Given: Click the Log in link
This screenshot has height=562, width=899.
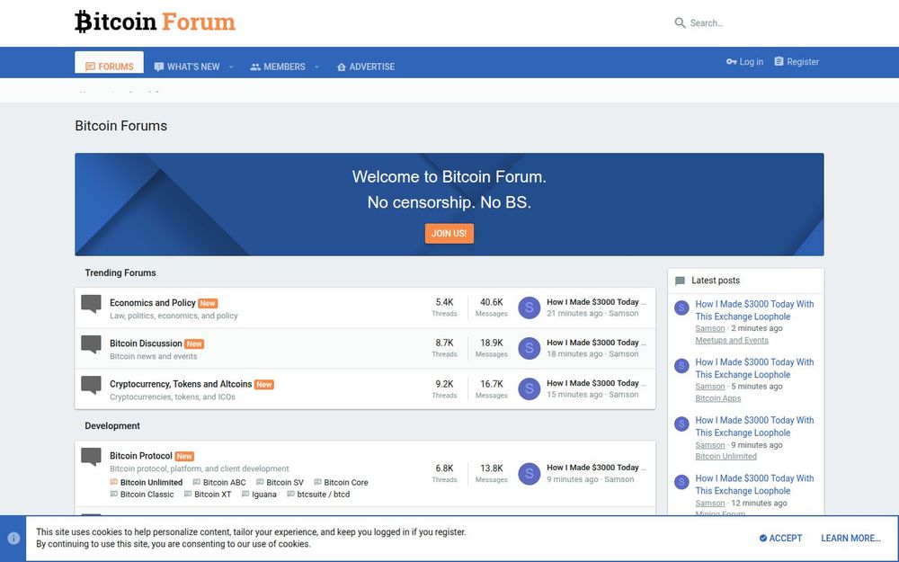Looking at the screenshot, I should tap(744, 61).
